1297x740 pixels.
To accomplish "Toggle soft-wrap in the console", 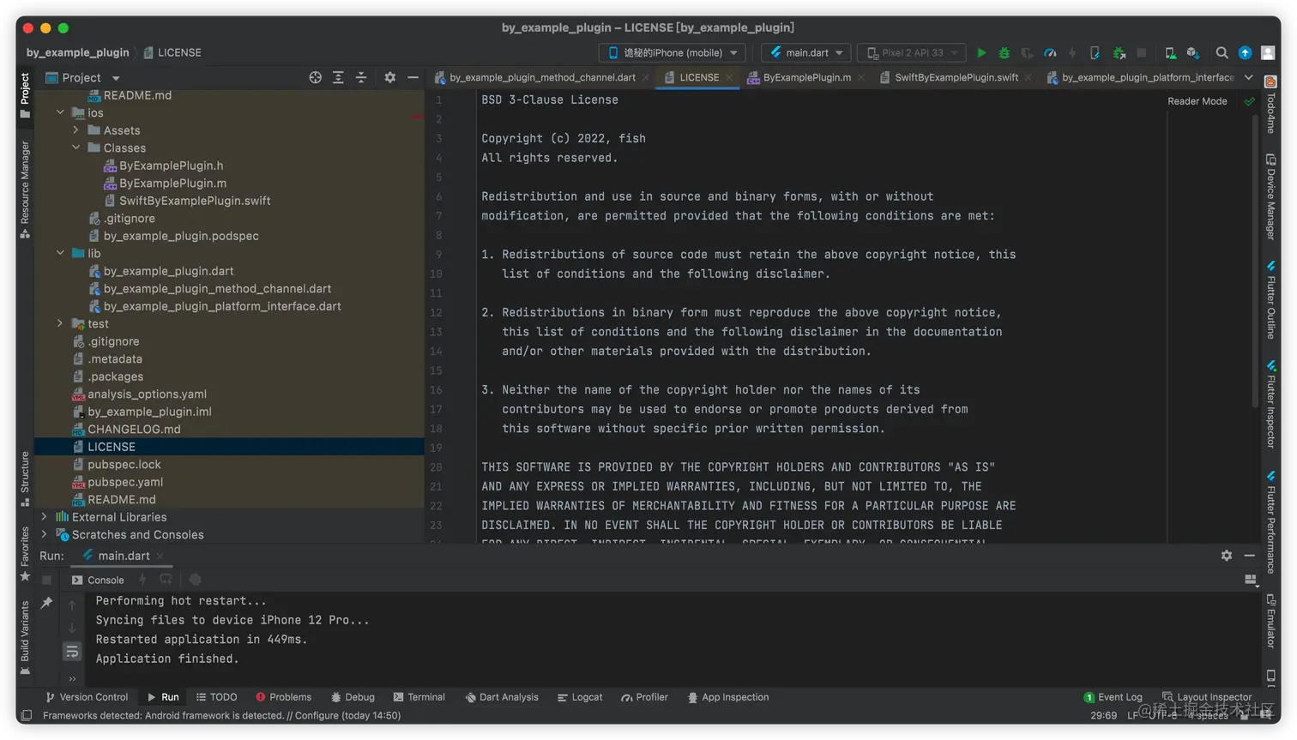I will pyautogui.click(x=72, y=652).
